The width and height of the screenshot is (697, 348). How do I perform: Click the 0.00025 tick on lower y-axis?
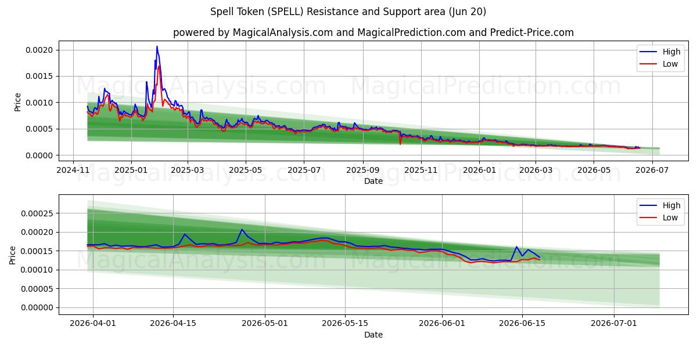pyautogui.click(x=37, y=213)
